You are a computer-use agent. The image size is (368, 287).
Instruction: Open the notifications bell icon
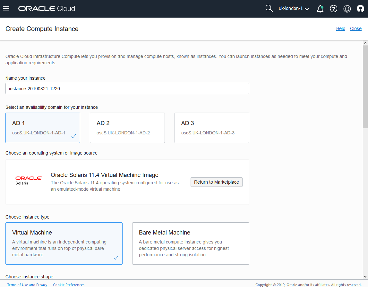(320, 9)
